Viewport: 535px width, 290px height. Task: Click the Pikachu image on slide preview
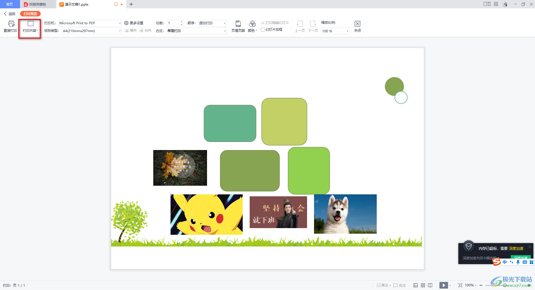(x=206, y=214)
